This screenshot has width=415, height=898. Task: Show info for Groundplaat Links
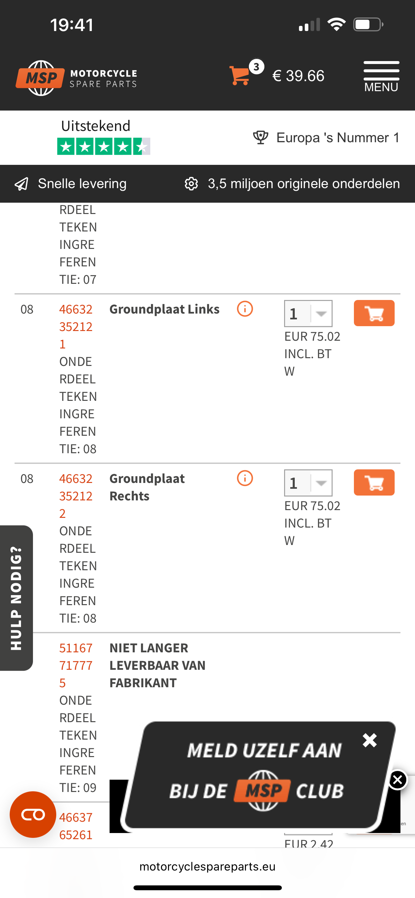(245, 309)
